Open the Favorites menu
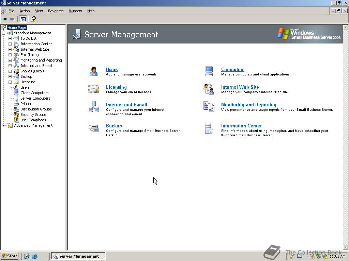Image resolution: width=349 pixels, height=261 pixels. coord(56,11)
